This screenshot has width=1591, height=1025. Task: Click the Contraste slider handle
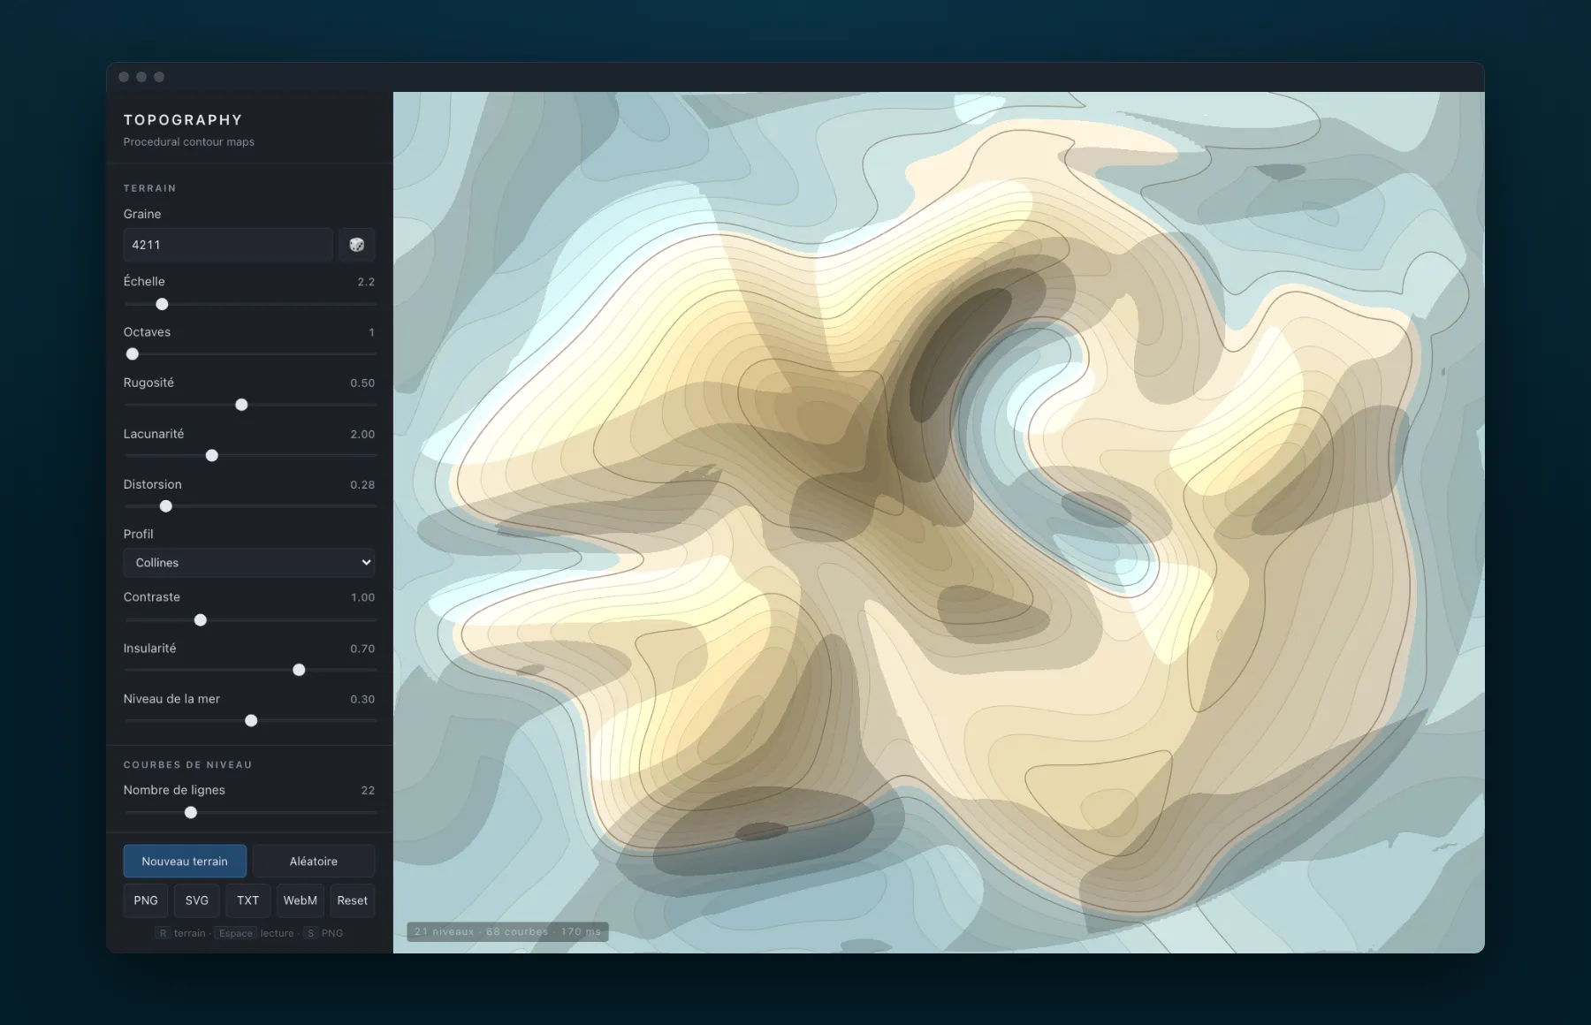pyautogui.click(x=201, y=620)
